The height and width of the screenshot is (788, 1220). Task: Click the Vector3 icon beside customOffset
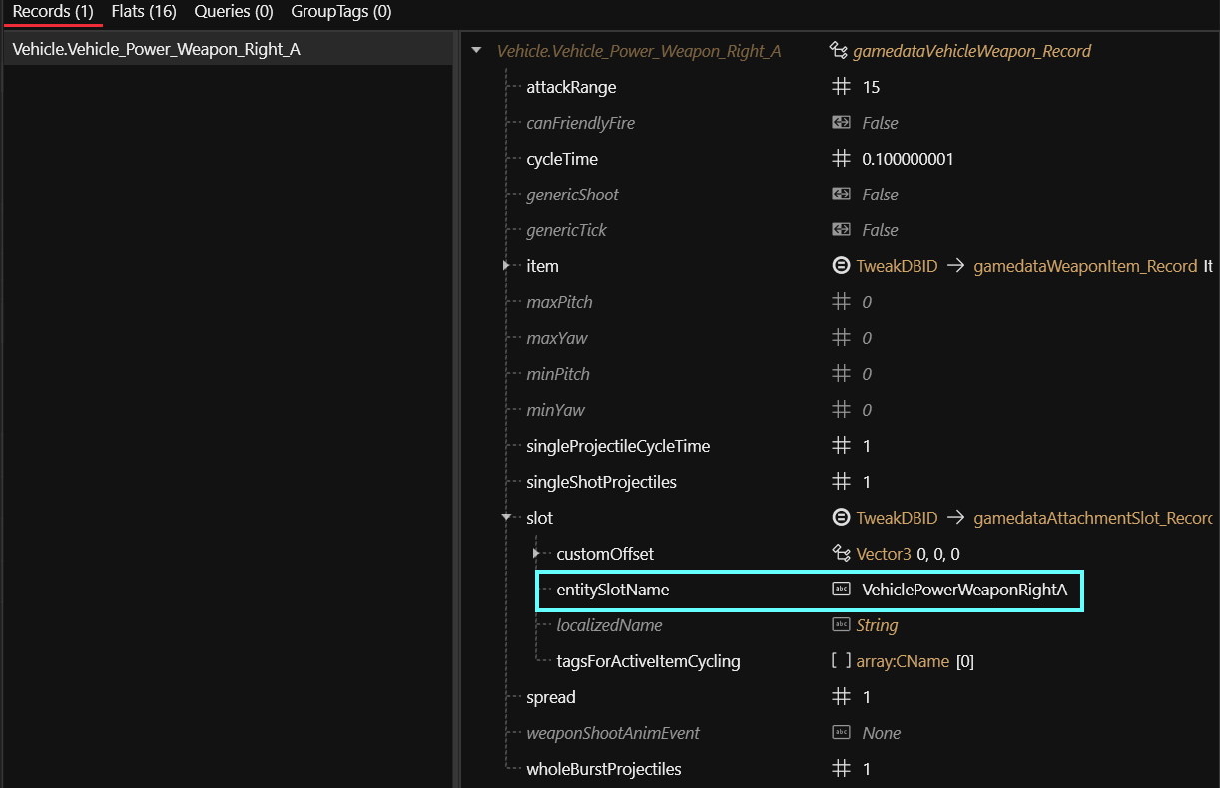841,554
